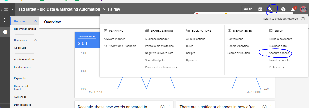Click the home icon beside Campaigns
Image resolution: width=309 pixels, height=108 pixels.
[x=35, y=40]
